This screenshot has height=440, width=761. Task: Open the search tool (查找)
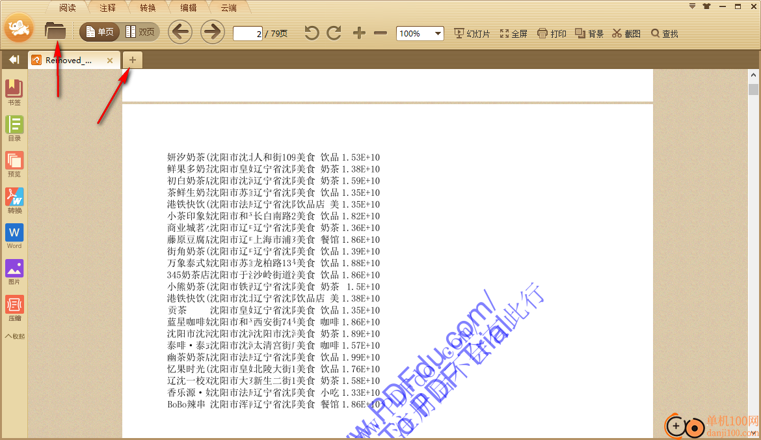click(x=665, y=33)
